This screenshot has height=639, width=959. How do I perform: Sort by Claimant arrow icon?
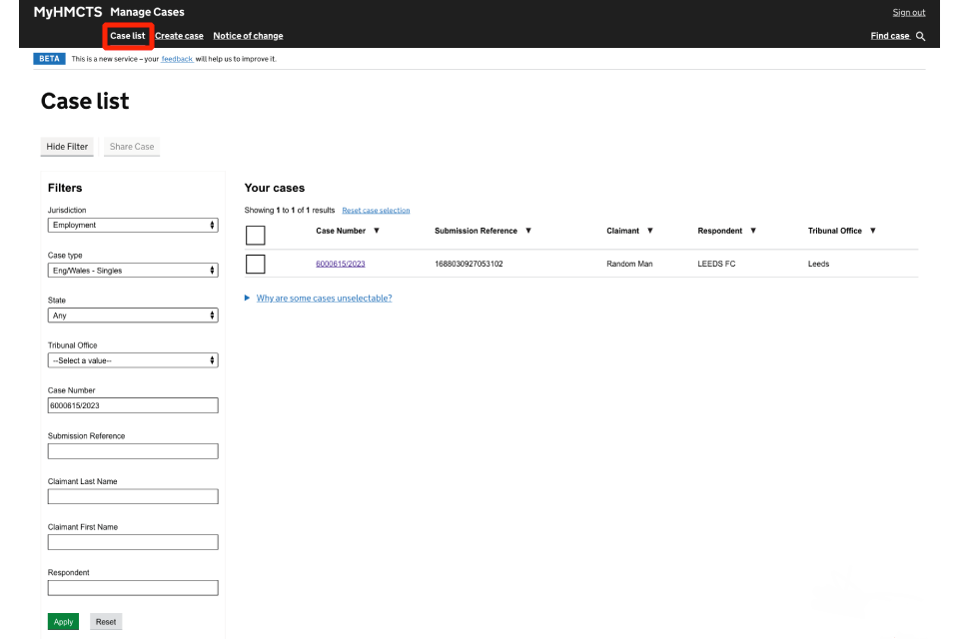[x=650, y=231]
